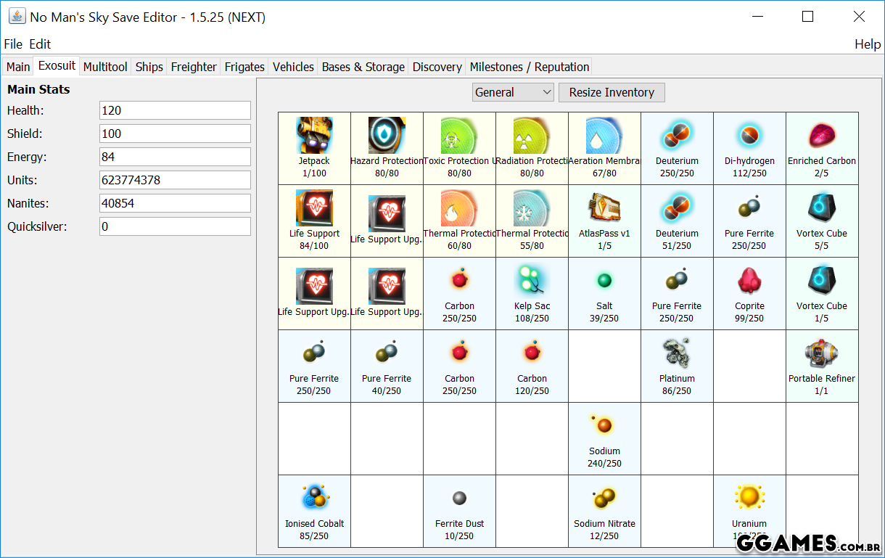The height and width of the screenshot is (558, 885).
Task: Select the Ionised Cobalt icon
Action: (314, 498)
